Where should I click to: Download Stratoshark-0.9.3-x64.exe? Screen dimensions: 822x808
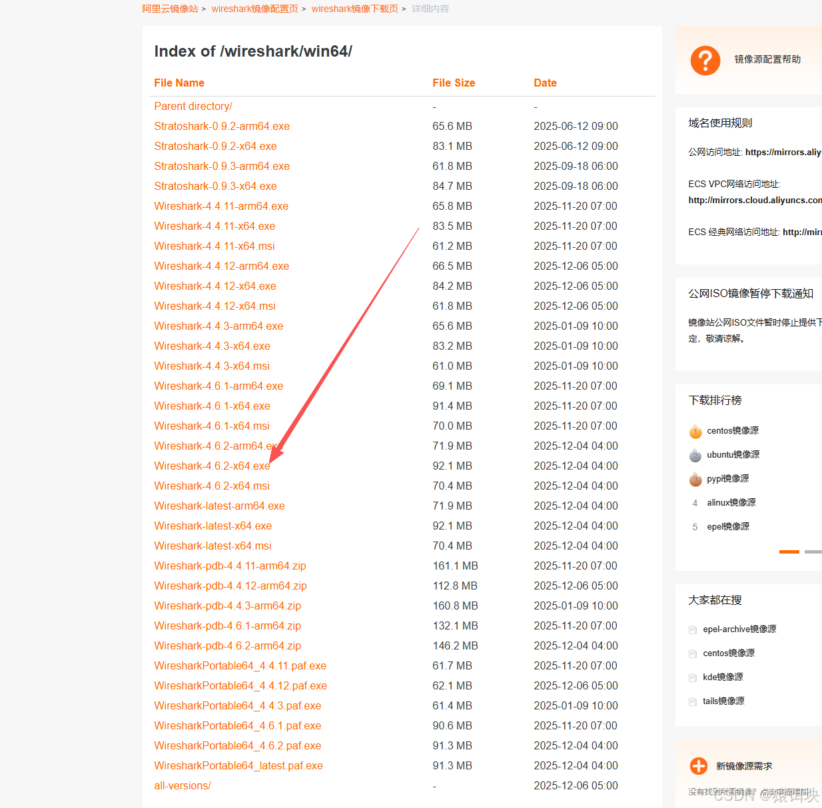[x=215, y=186]
